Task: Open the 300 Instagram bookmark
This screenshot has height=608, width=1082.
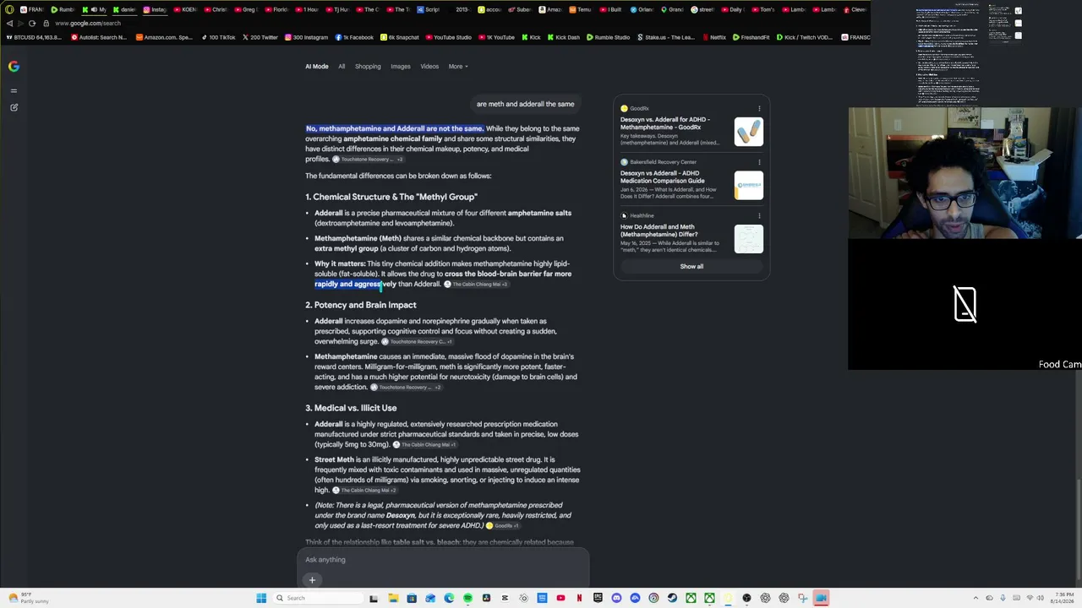Action: [x=306, y=37]
